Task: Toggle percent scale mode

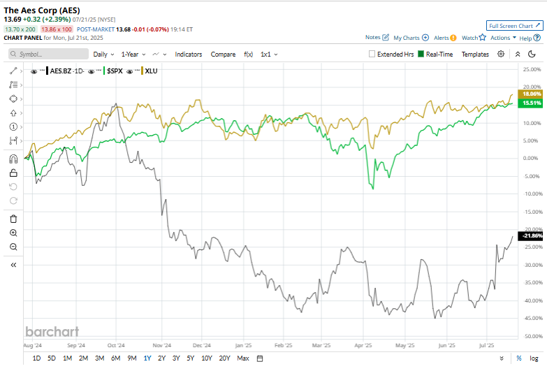Action: coord(519,358)
